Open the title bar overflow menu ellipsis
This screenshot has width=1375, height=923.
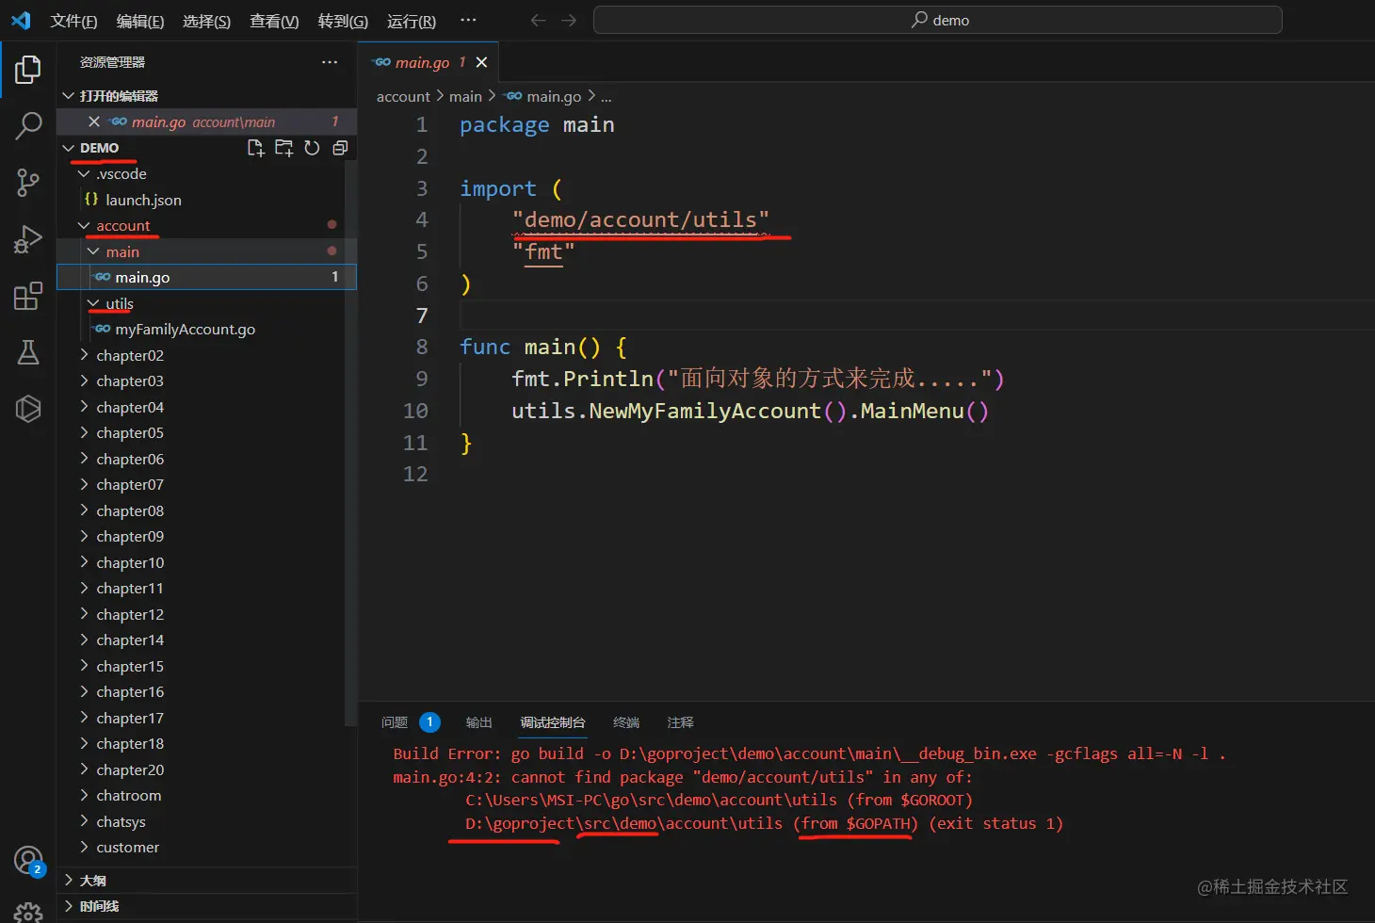[x=468, y=20]
